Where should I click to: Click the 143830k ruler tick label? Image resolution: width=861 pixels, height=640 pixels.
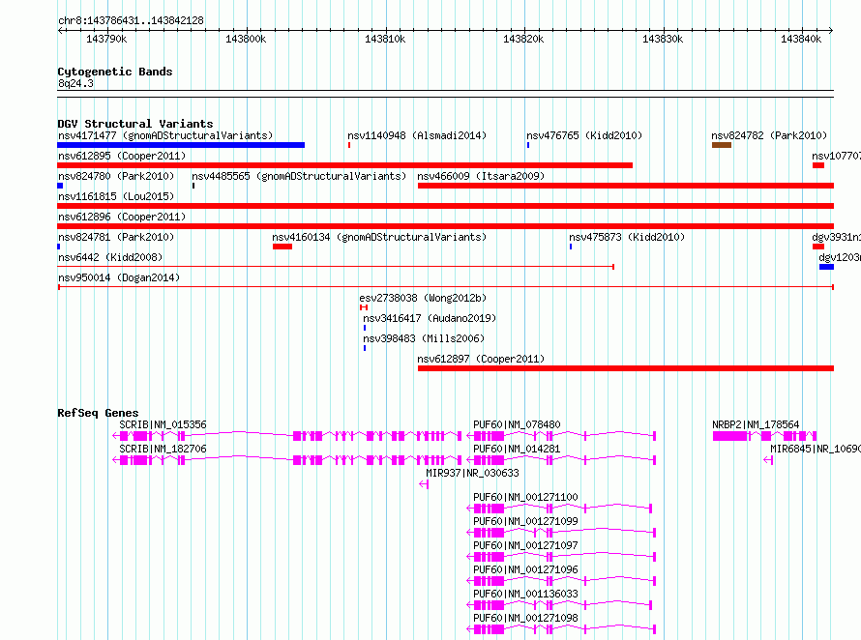(663, 39)
